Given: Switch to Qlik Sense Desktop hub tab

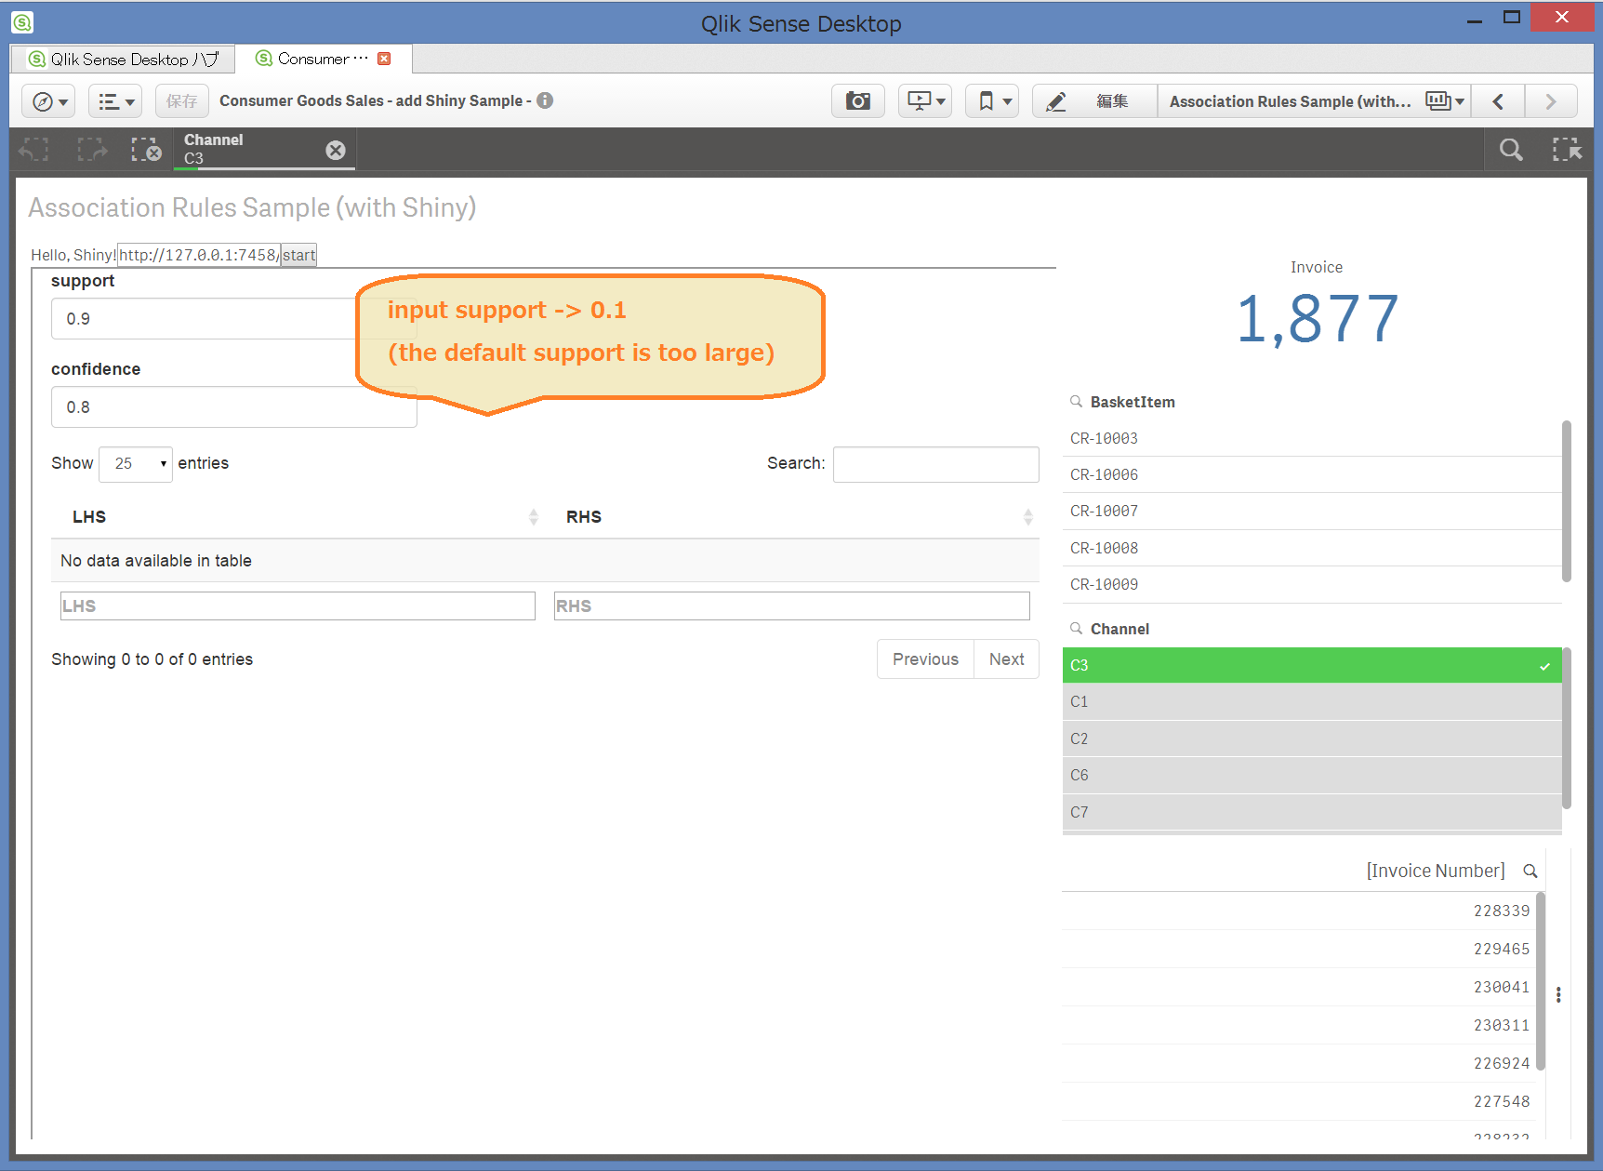Looking at the screenshot, I should [x=123, y=59].
